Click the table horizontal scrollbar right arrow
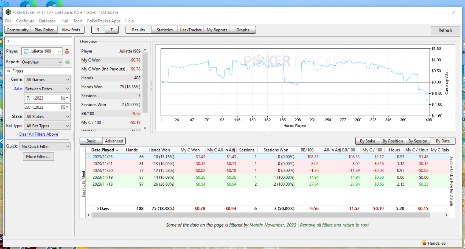465x249 pixels. tap(446, 215)
